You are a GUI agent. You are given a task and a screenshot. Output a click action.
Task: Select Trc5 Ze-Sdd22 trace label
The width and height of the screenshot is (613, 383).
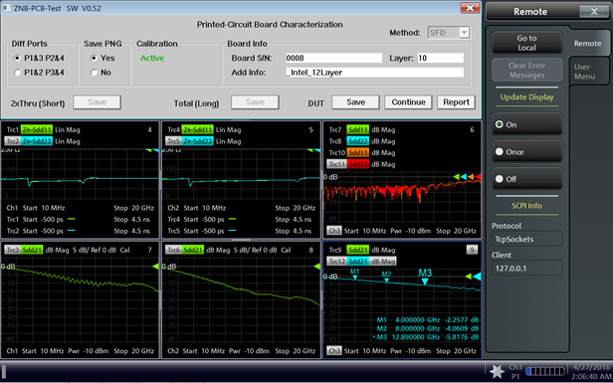coord(190,141)
